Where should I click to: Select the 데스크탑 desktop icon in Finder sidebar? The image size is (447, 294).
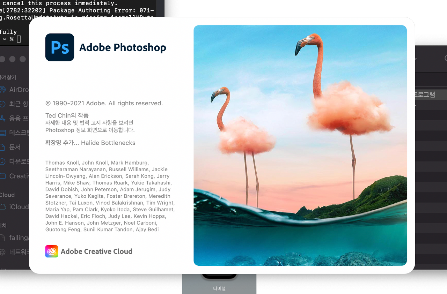click(3, 133)
